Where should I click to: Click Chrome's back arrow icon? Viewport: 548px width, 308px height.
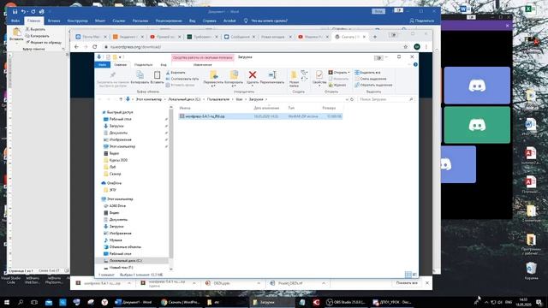(76, 46)
